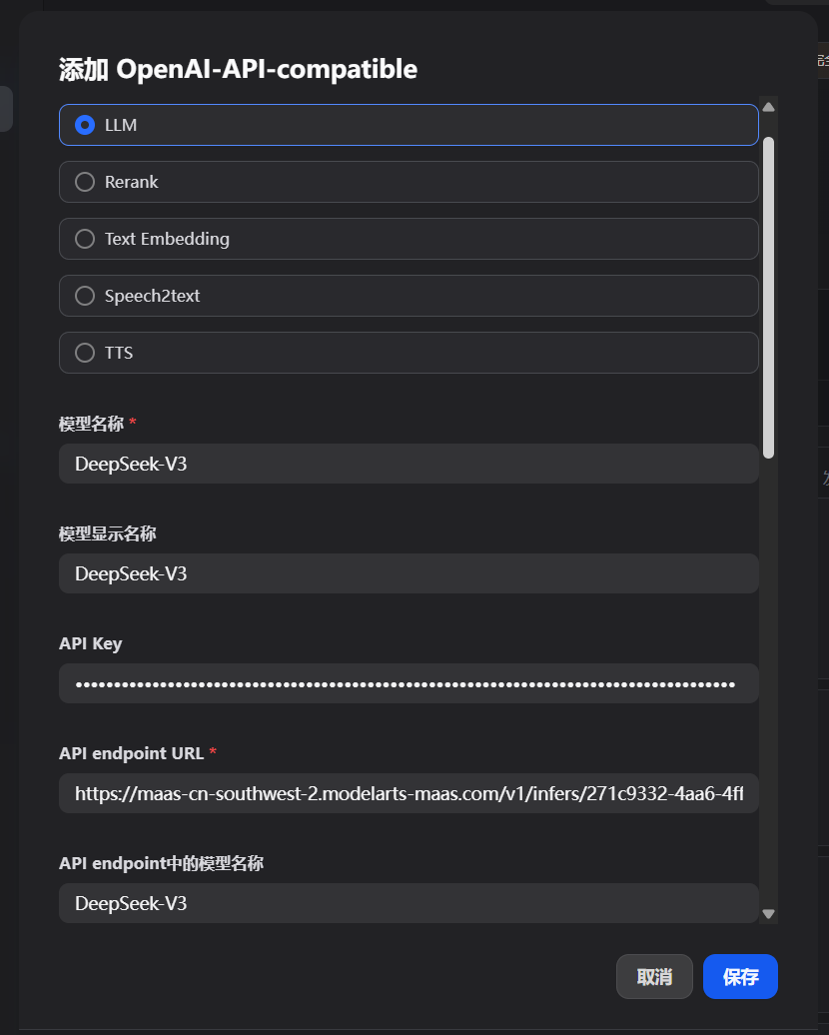Screen dimensions: 829x1035
Task: Click the API endpoint URL label
Action: [x=132, y=753]
